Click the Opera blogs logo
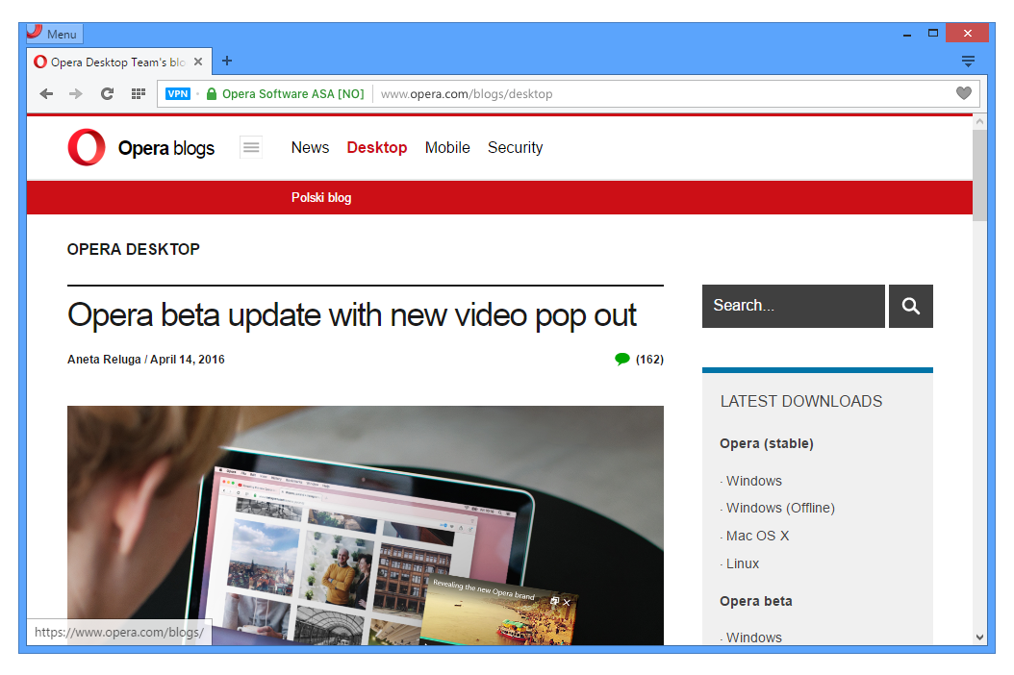 (x=141, y=148)
